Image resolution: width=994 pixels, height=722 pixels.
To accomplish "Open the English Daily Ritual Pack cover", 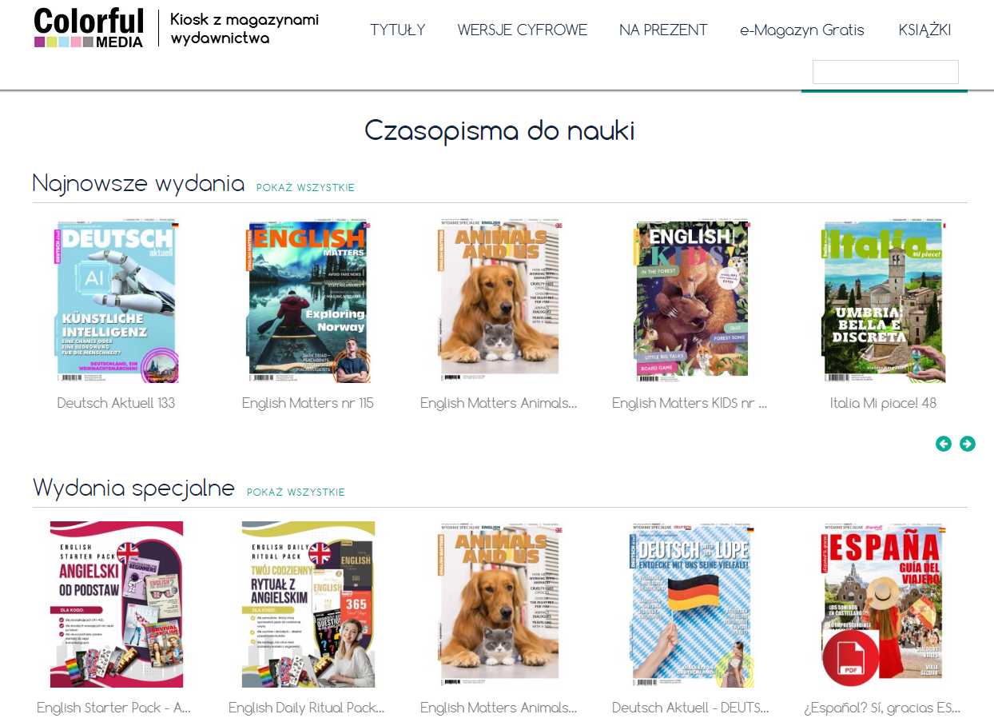I will [308, 604].
